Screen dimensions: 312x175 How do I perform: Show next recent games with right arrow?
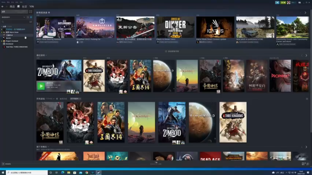pyautogui.click(x=307, y=56)
